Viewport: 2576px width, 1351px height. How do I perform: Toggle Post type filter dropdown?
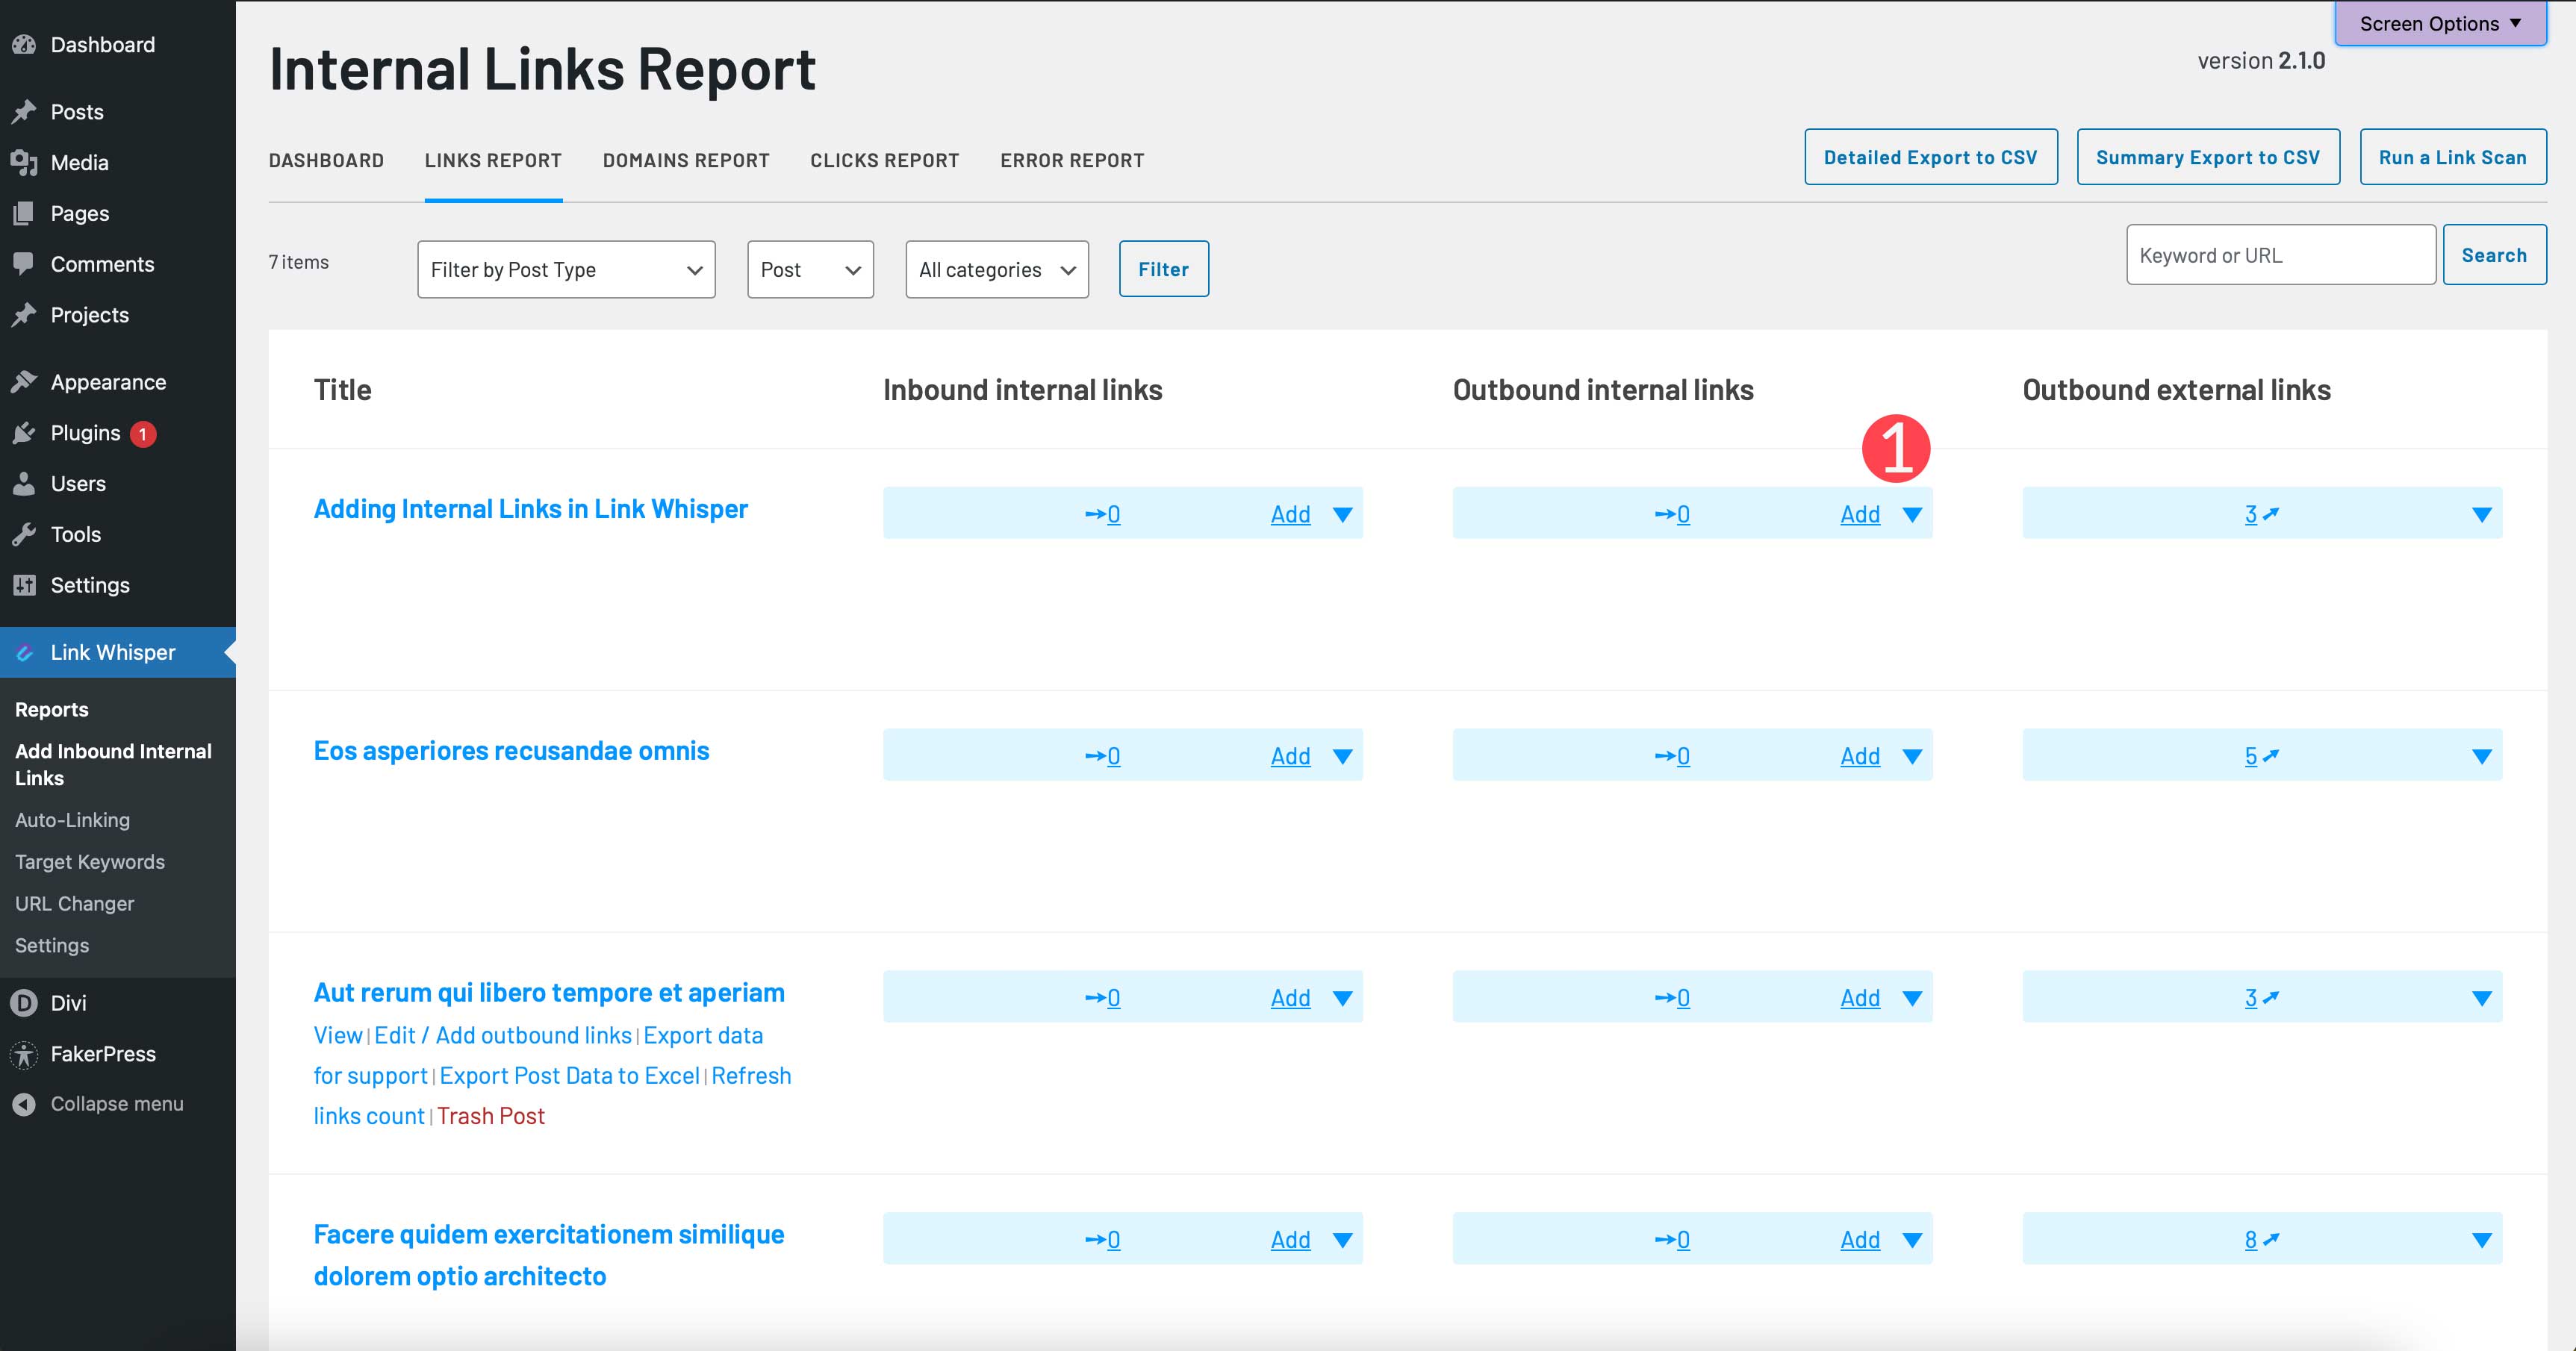[566, 267]
